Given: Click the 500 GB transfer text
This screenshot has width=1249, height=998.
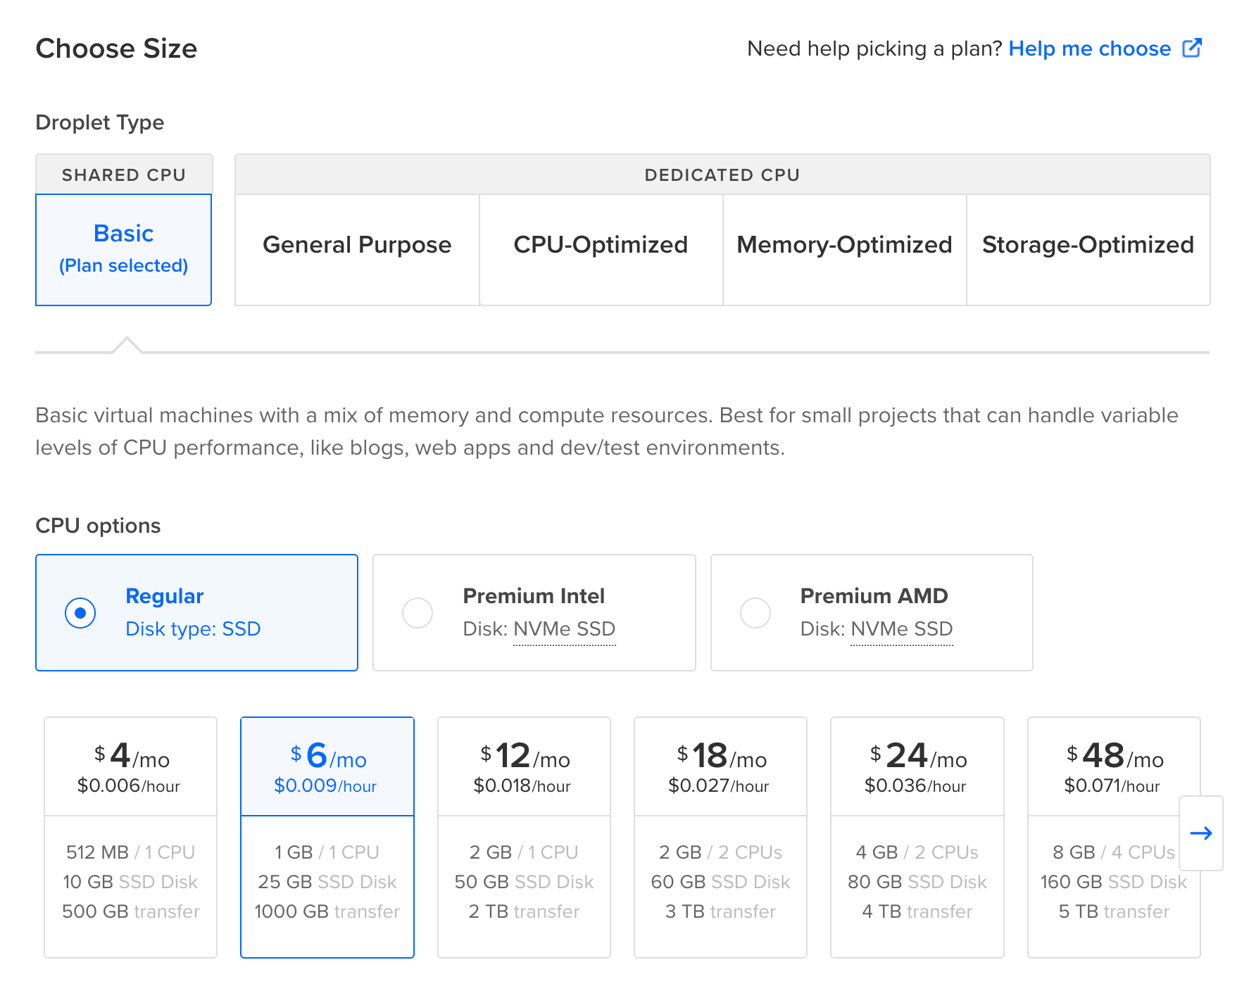Looking at the screenshot, I should 131,911.
